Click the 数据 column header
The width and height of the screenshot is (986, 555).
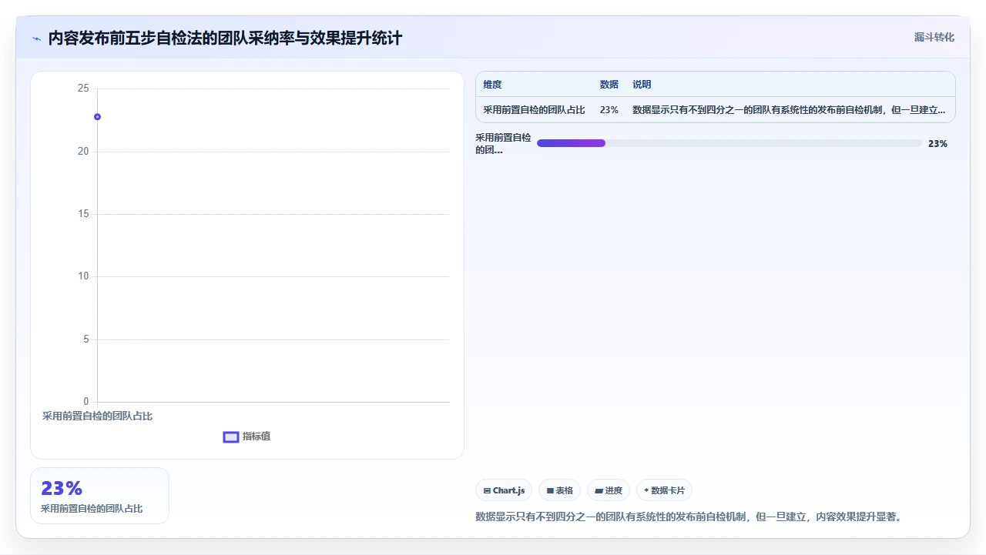pos(609,85)
